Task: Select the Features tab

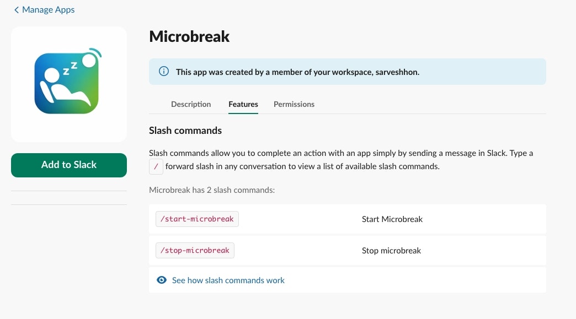Action: (x=243, y=104)
